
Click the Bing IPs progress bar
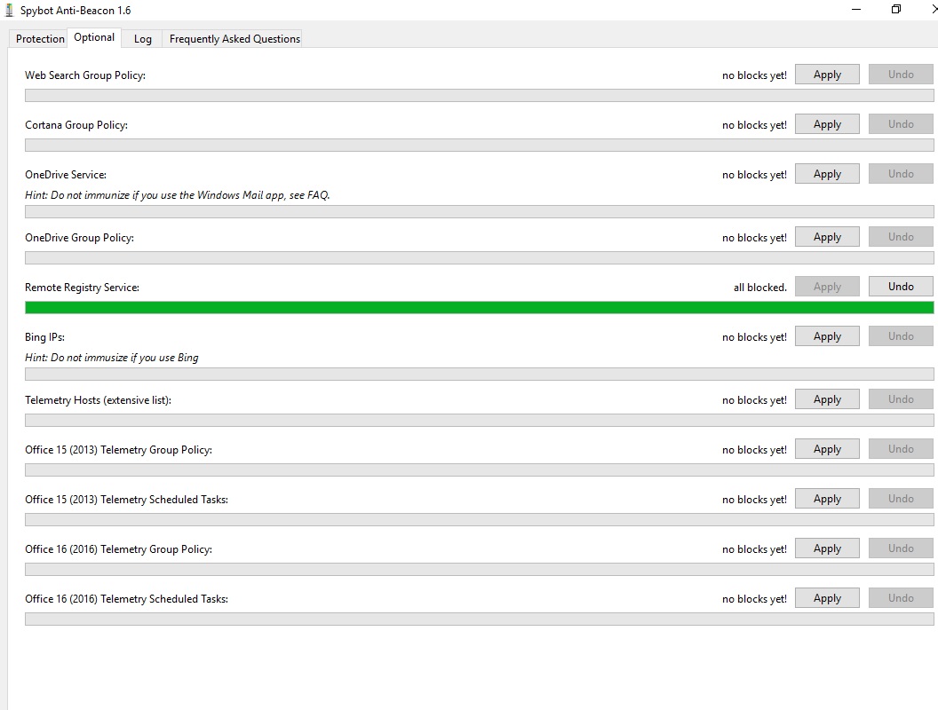479,375
